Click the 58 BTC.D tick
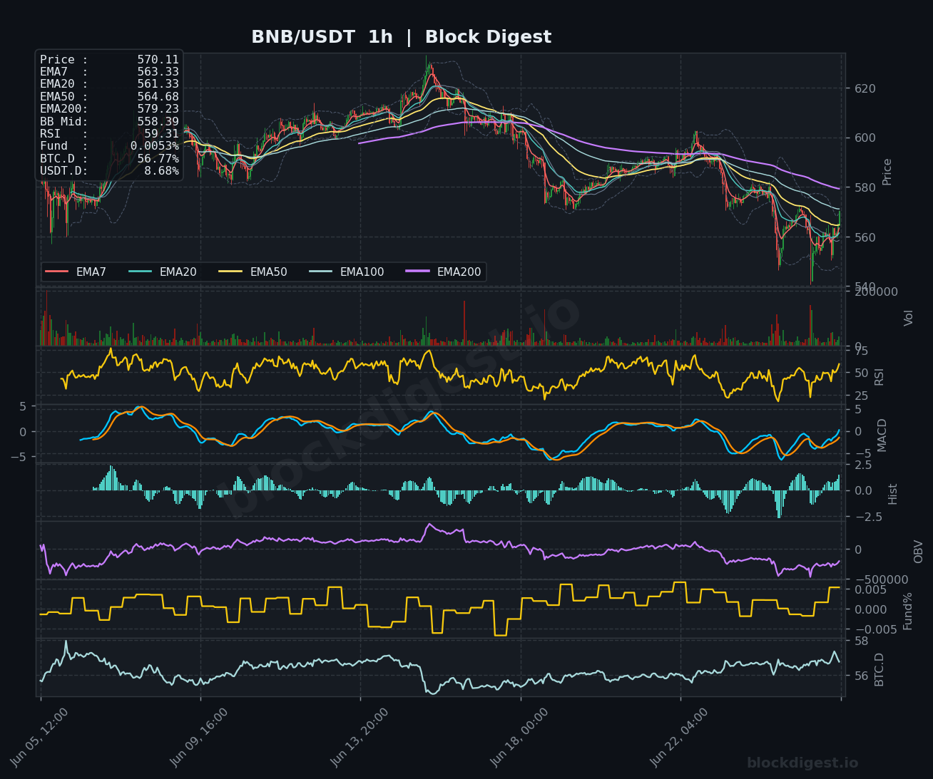This screenshot has height=779, width=933. (x=862, y=641)
